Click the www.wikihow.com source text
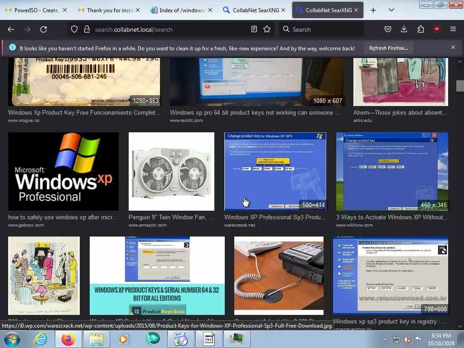Screen dimensions: 464x348 point(354,225)
